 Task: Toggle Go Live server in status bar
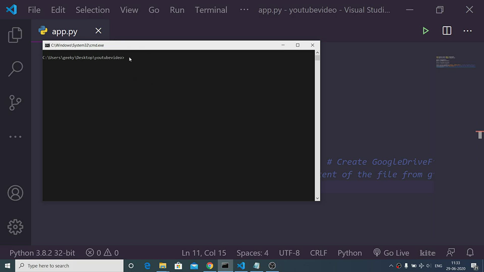(x=391, y=253)
